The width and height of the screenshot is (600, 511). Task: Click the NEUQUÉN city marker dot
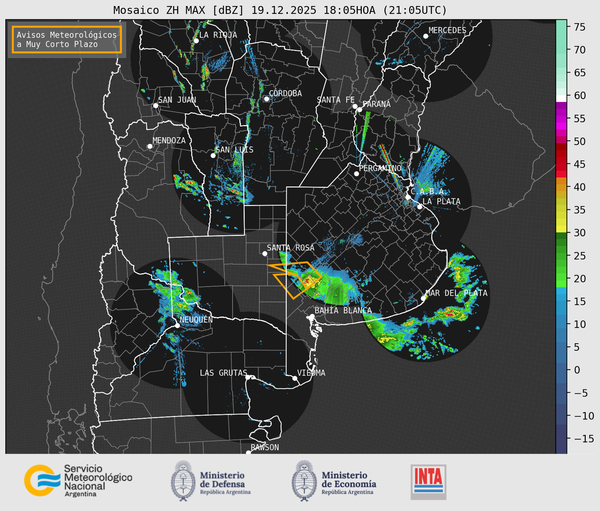pyautogui.click(x=177, y=326)
